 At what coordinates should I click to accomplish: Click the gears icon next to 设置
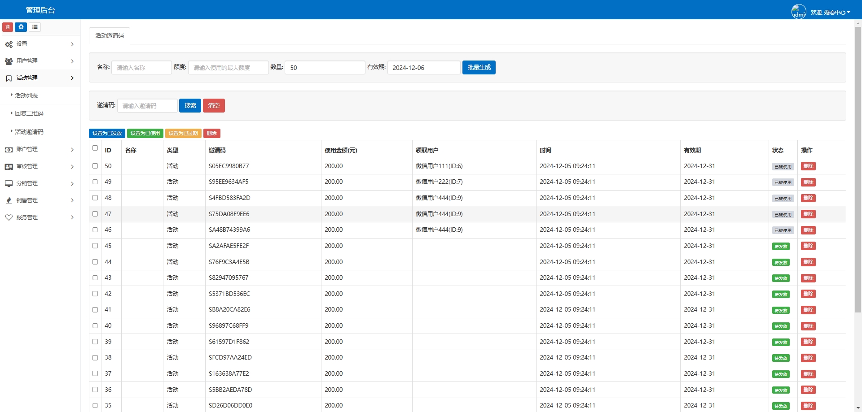tap(9, 44)
